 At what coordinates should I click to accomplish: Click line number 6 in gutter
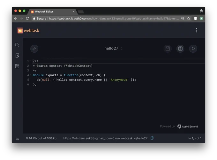click(28, 84)
